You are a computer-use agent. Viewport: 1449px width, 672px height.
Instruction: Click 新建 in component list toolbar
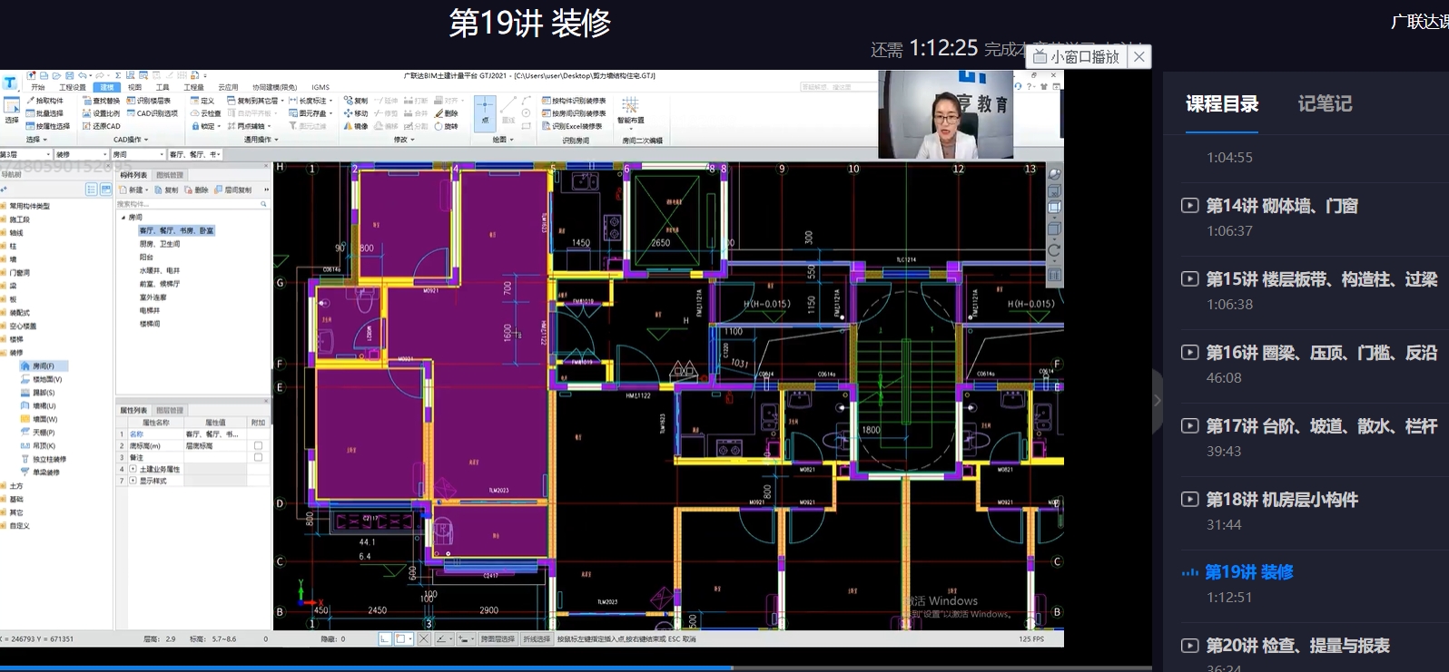click(132, 190)
